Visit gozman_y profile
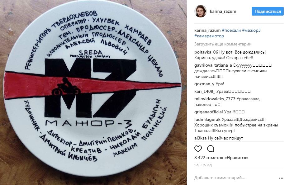 coord(204,84)
